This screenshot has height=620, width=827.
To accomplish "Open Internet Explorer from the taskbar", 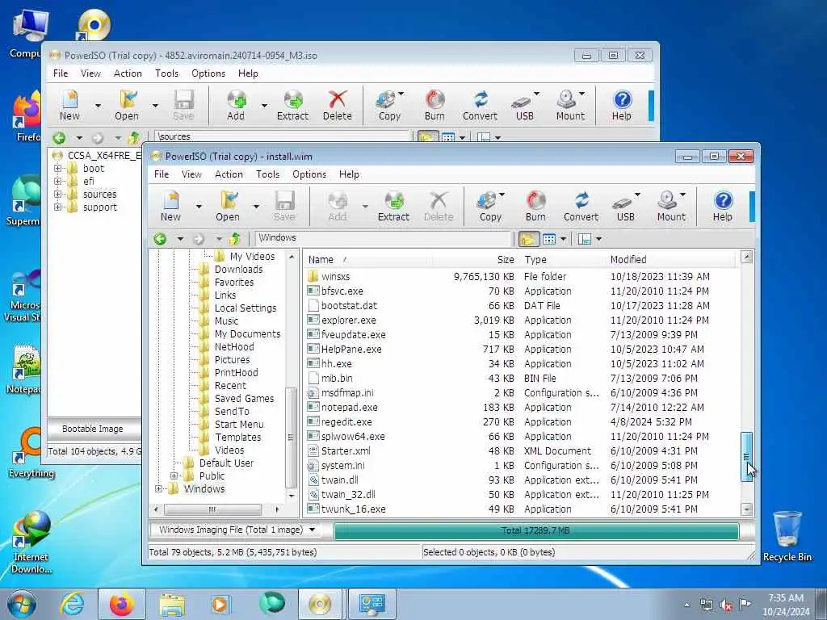I will pos(72,604).
